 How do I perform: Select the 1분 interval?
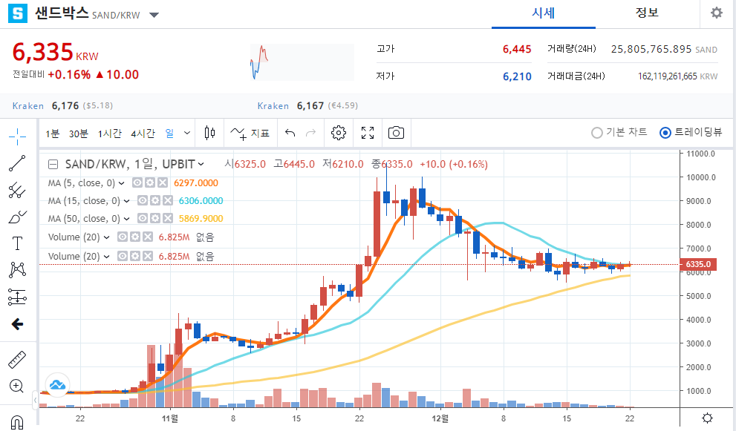[53, 134]
